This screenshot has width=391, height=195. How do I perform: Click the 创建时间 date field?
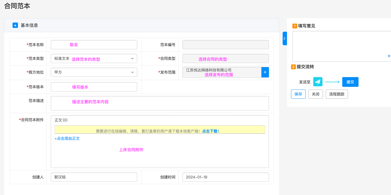pyautogui.click(x=225, y=177)
